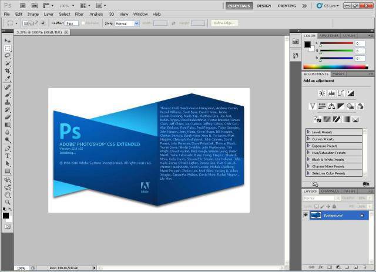Viewport: 376px width, 272px height.
Task: Click the red R slider in Color panel
Action: pyautogui.click(x=337, y=43)
